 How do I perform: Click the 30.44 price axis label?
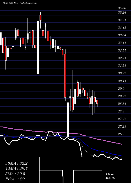click(122, 81)
